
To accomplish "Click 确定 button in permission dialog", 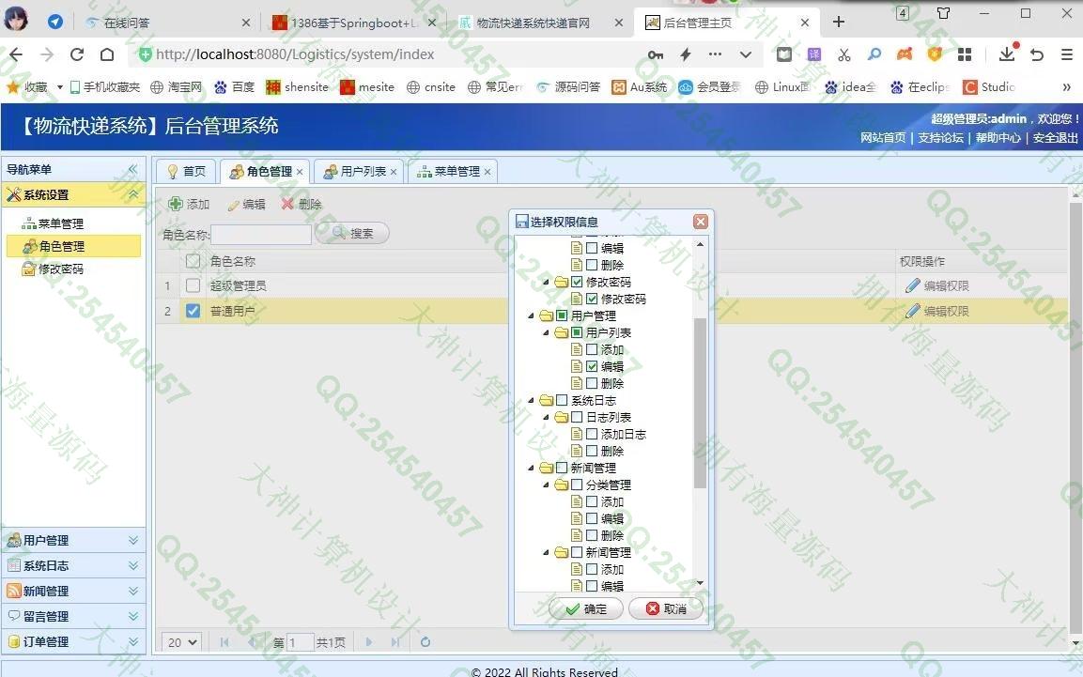I will click(x=586, y=608).
